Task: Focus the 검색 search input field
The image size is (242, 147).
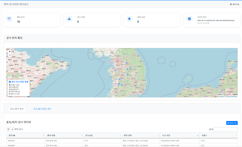Action: coord(226,129)
